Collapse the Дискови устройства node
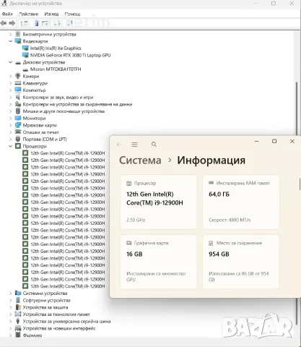The height and width of the screenshot is (347, 301). pos(10,62)
